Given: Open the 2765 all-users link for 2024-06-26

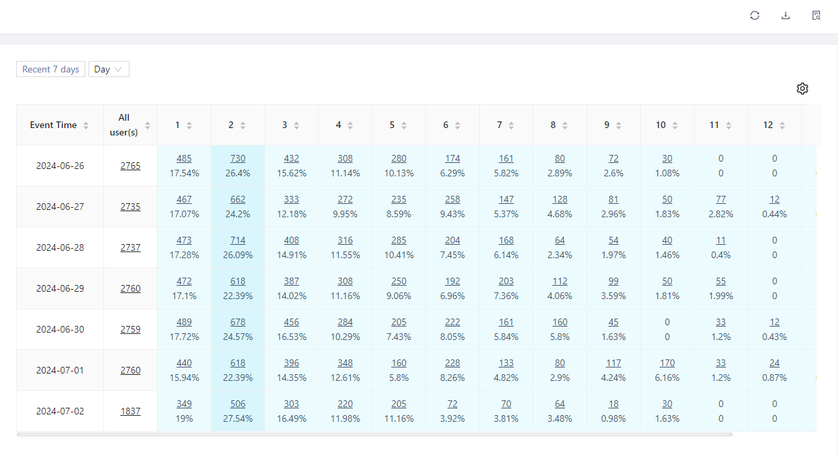Looking at the screenshot, I should point(130,166).
